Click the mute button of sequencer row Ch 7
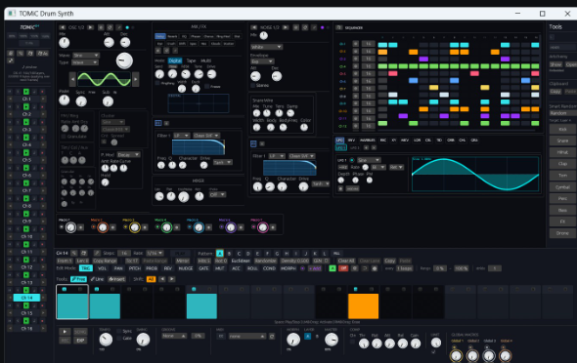Image resolution: width=577 pixels, height=363 pixels. point(355,89)
